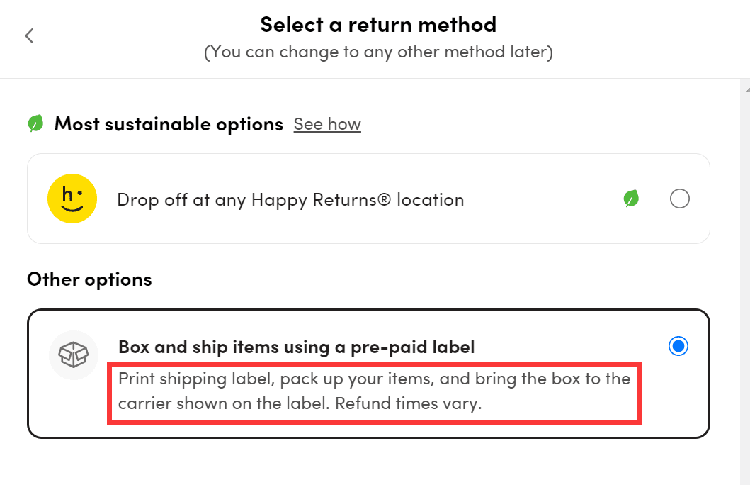Click the Happy Returns option card
This screenshot has width=750, height=485.
(x=368, y=199)
